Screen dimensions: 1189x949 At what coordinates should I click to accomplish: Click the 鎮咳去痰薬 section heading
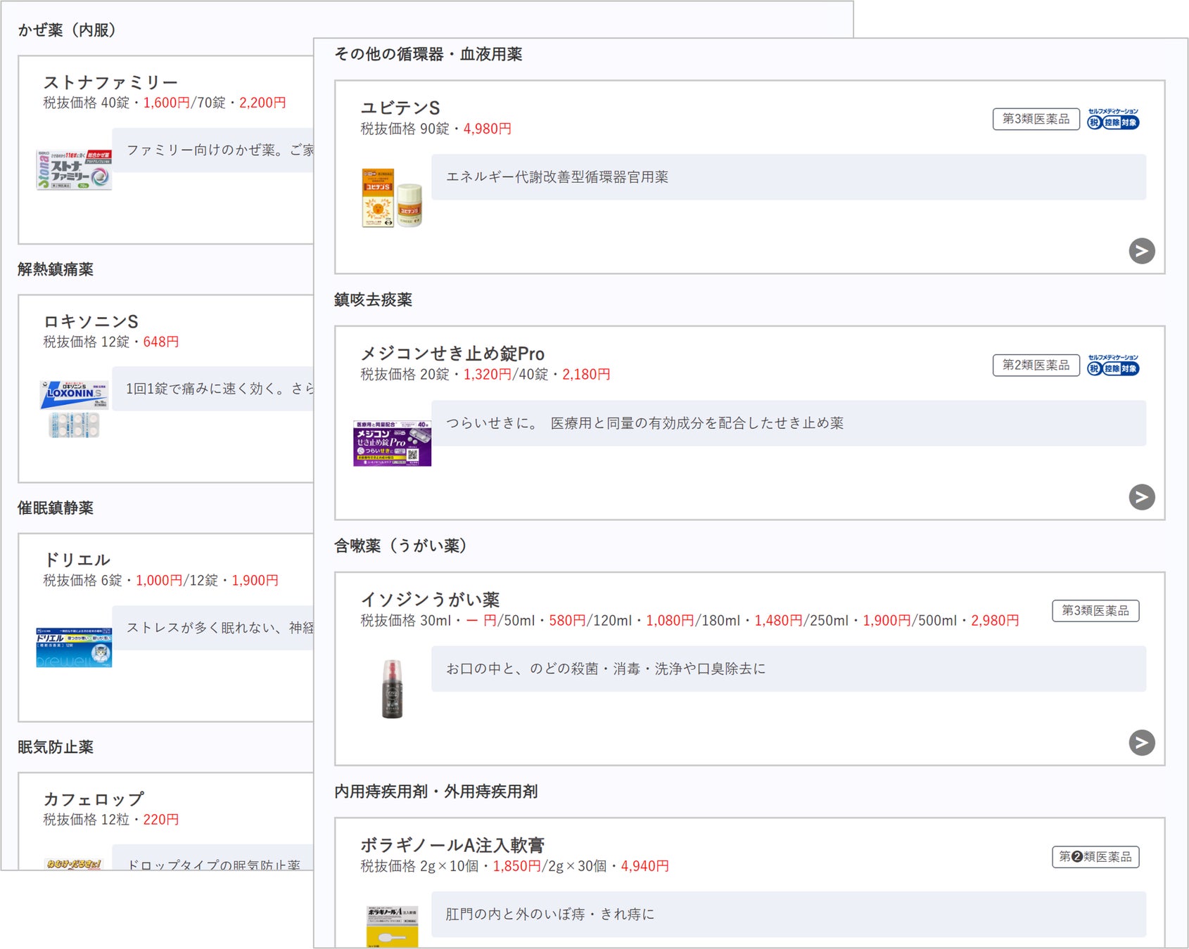373,299
